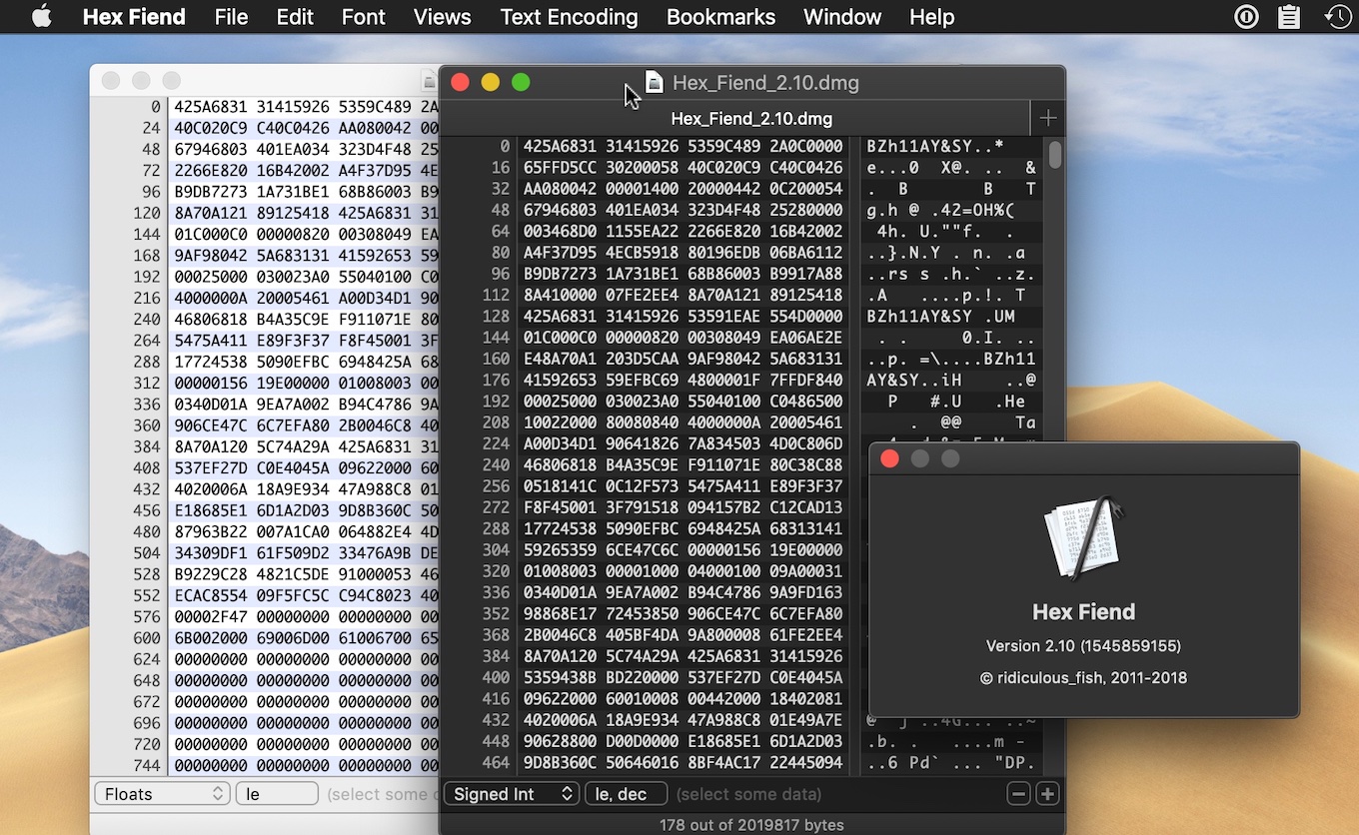Viewport: 1359px width, 835px height.
Task: Open the Time Machine menu bar icon
Action: (1337, 17)
